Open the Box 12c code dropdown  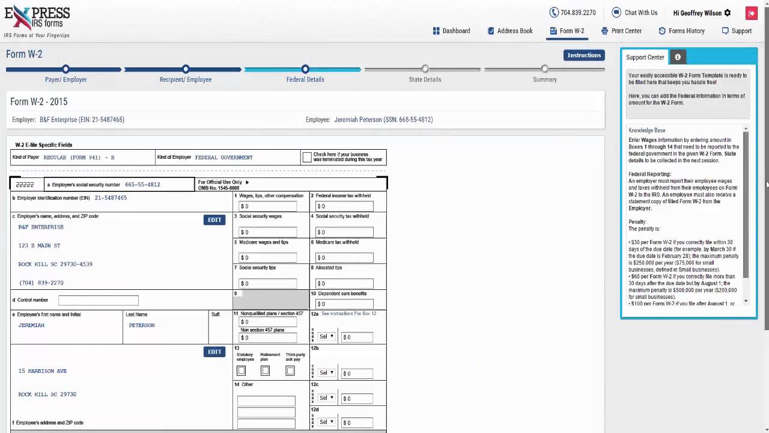tap(326, 398)
